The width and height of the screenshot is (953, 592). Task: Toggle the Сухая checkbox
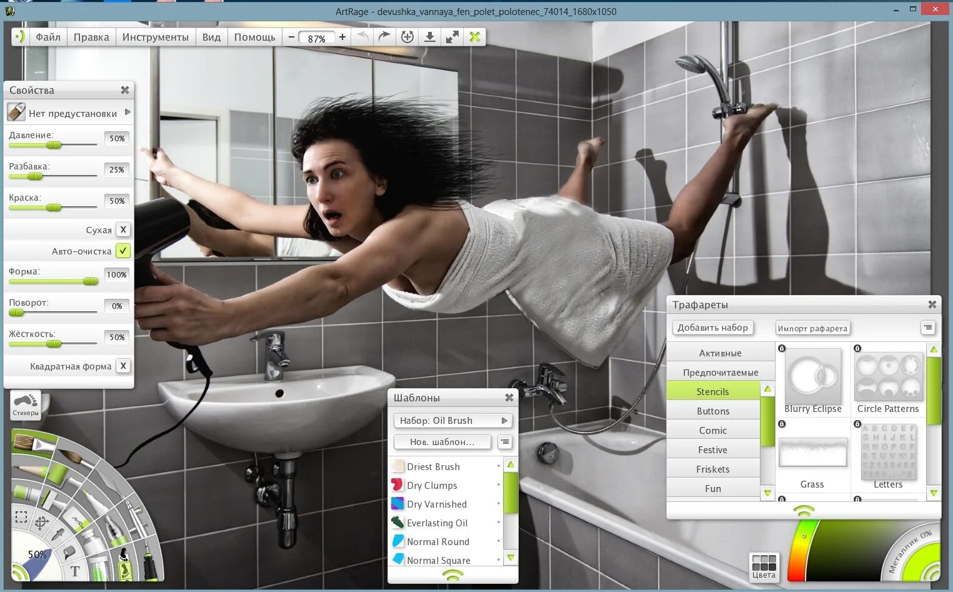pyautogui.click(x=123, y=229)
